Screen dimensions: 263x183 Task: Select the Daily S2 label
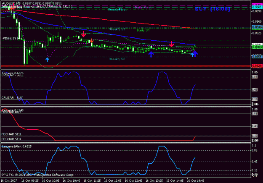[x=143, y=50]
